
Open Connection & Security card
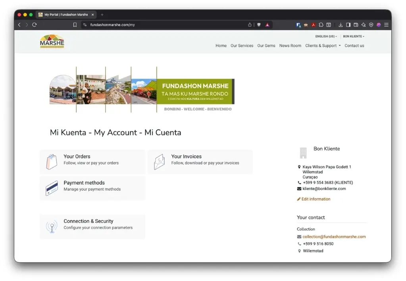click(92, 226)
